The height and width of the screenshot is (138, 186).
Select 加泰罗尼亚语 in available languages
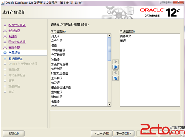[x=79, y=64]
